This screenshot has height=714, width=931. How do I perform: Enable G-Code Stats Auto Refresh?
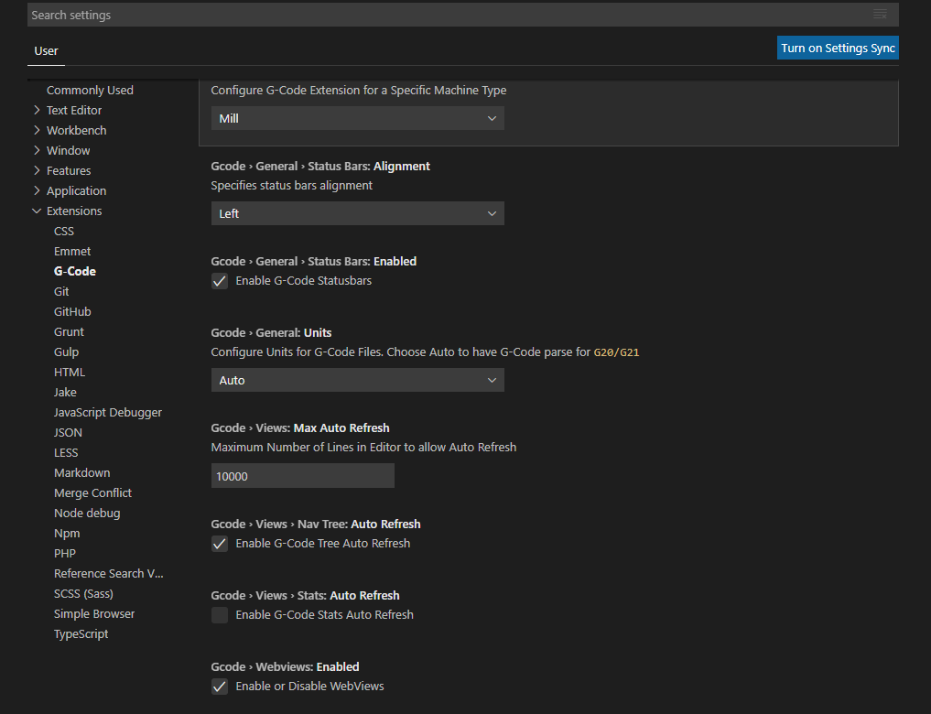coord(219,614)
